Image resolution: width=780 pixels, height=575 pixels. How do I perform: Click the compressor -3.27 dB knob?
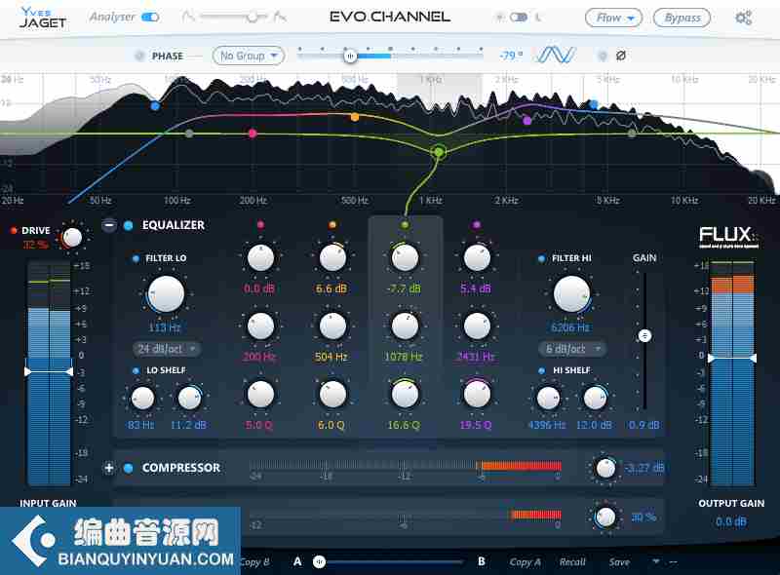(x=605, y=468)
